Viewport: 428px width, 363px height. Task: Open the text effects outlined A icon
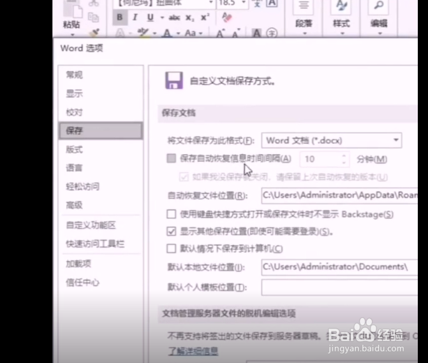[120, 33]
